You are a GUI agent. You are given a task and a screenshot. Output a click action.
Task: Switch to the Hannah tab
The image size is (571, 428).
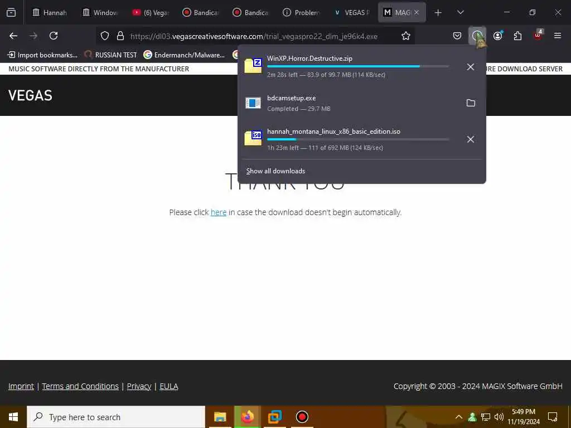coord(50,12)
